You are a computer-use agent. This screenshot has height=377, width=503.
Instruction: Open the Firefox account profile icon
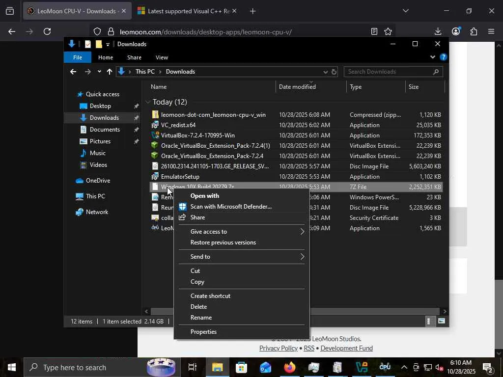pyautogui.click(x=456, y=31)
